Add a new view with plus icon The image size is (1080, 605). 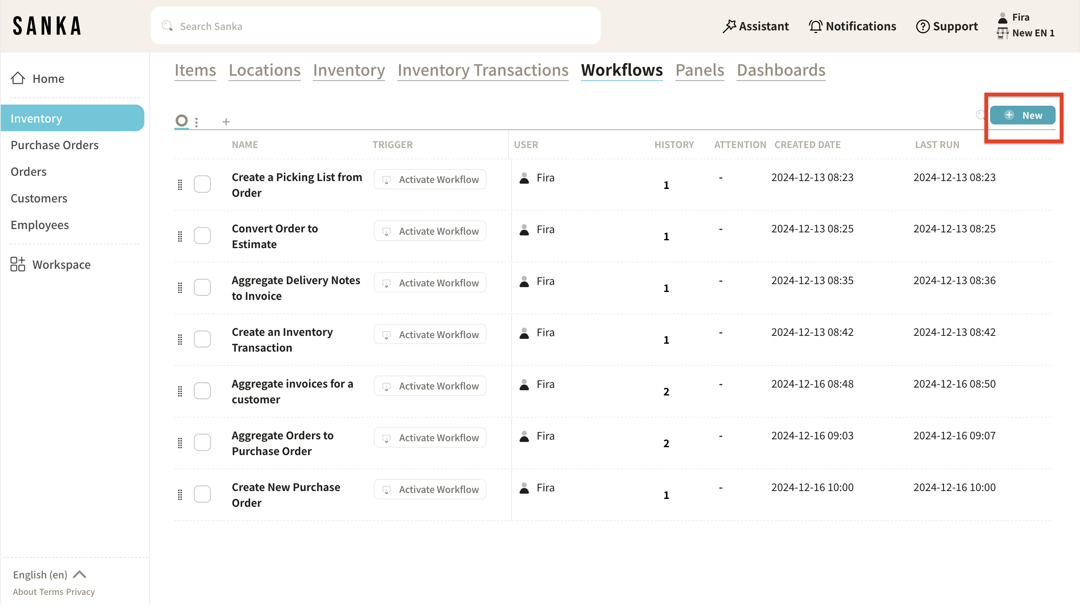coord(226,121)
